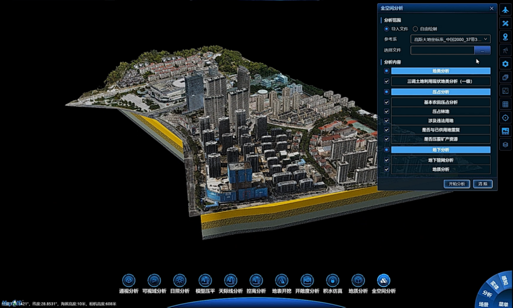The width and height of the screenshot is (513, 308).
Task: Select 菜单 on the radial corner menu
Action: coord(504,304)
